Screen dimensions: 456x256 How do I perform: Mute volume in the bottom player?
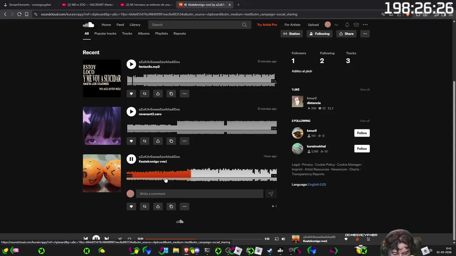pos(283,239)
